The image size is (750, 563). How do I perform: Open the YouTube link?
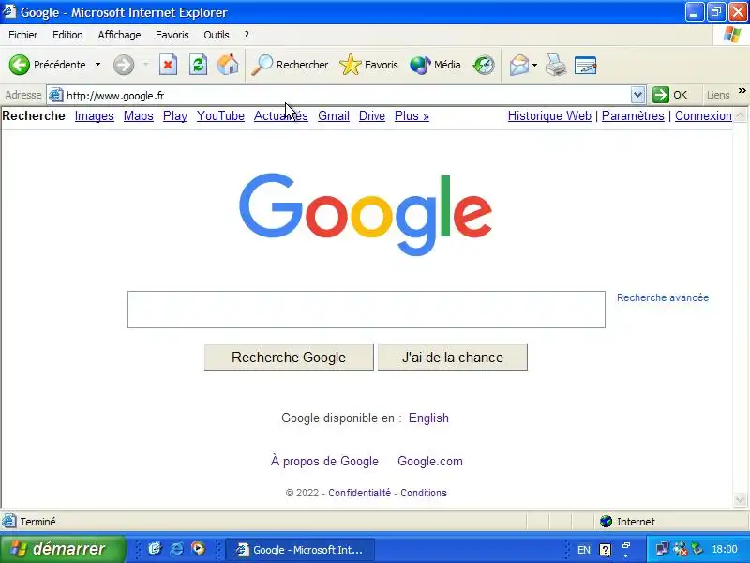point(220,115)
